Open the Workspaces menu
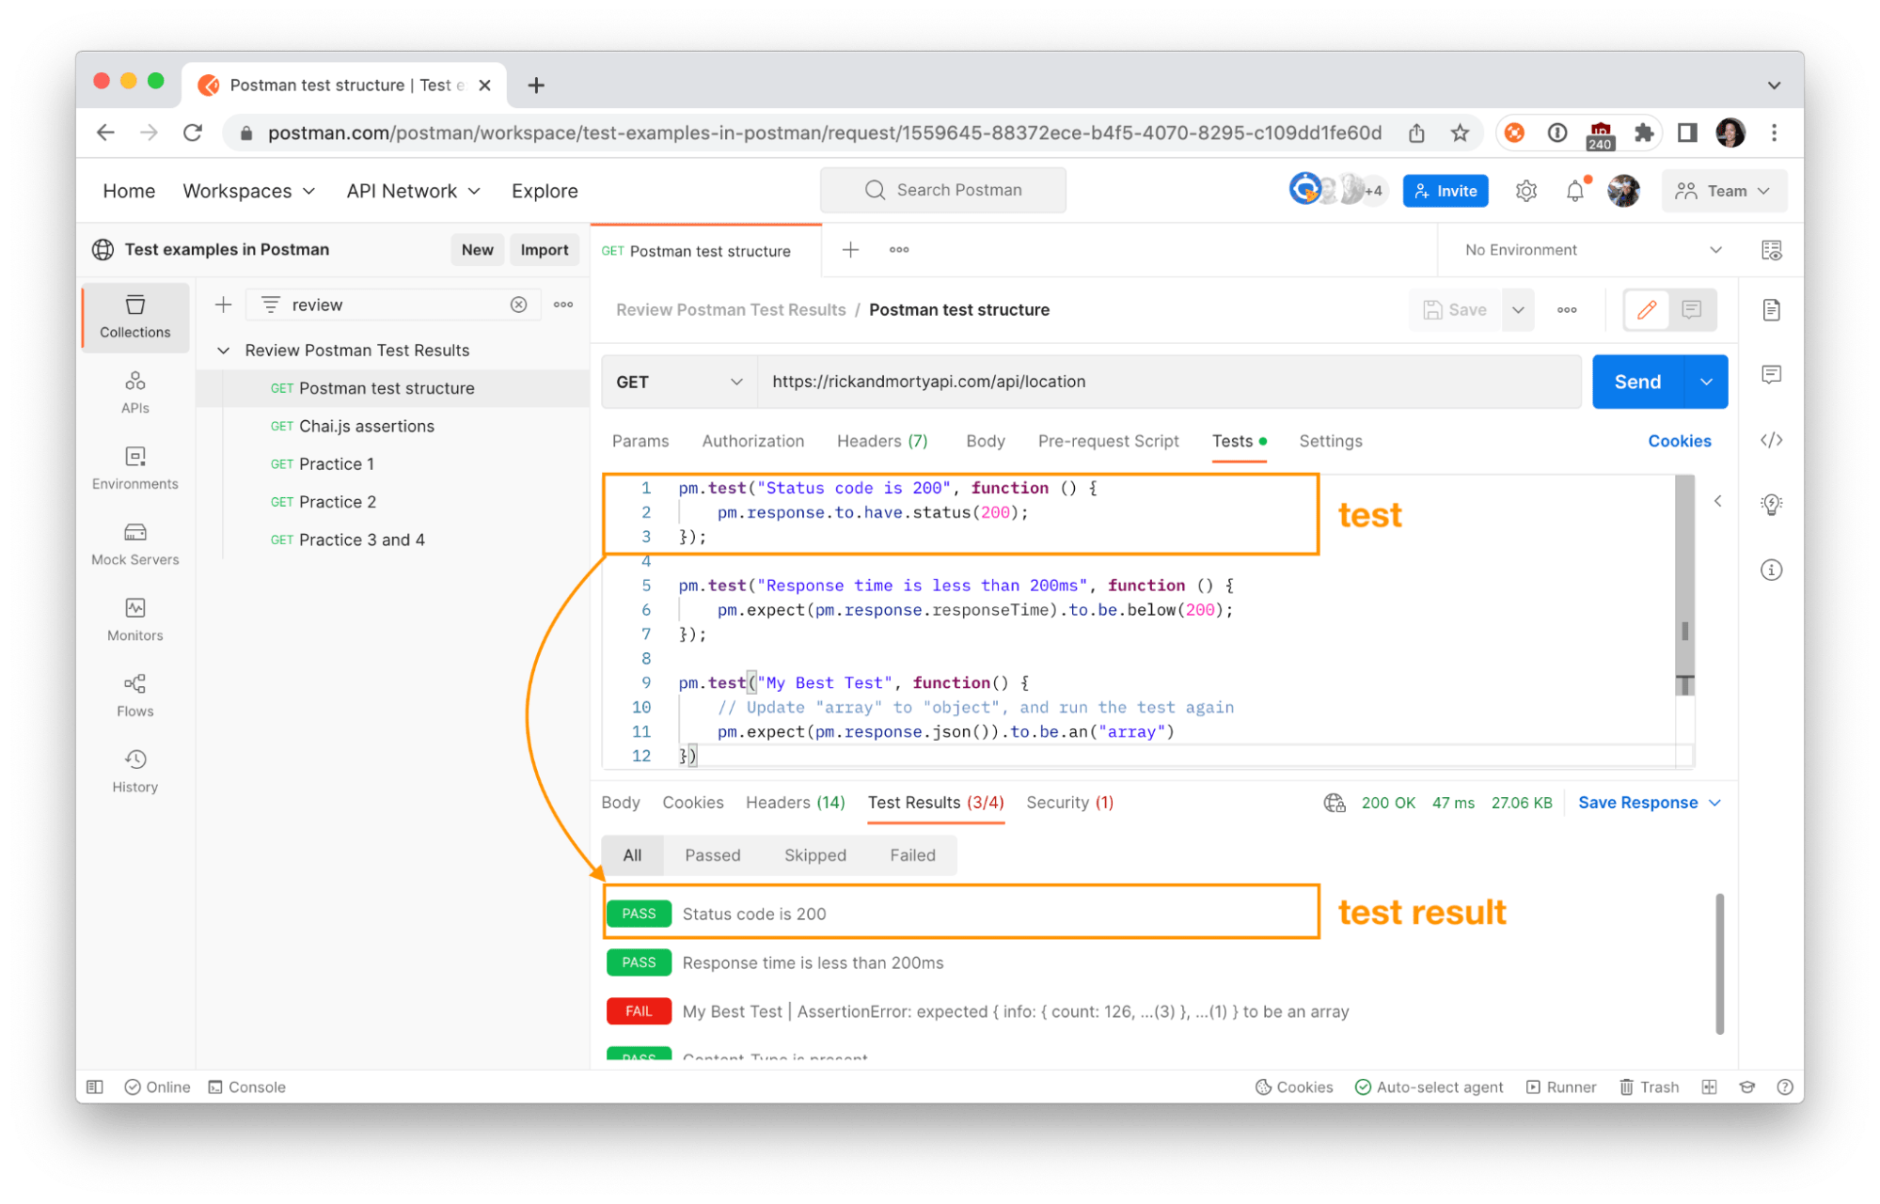This screenshot has height=1204, width=1880. point(248,191)
